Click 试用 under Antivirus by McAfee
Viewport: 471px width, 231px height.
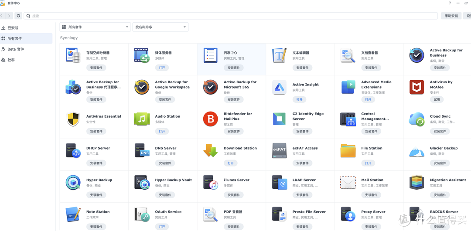[x=437, y=99]
